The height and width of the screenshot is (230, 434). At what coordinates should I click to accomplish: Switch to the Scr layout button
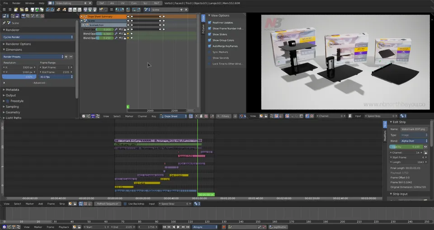[x=145, y=3]
